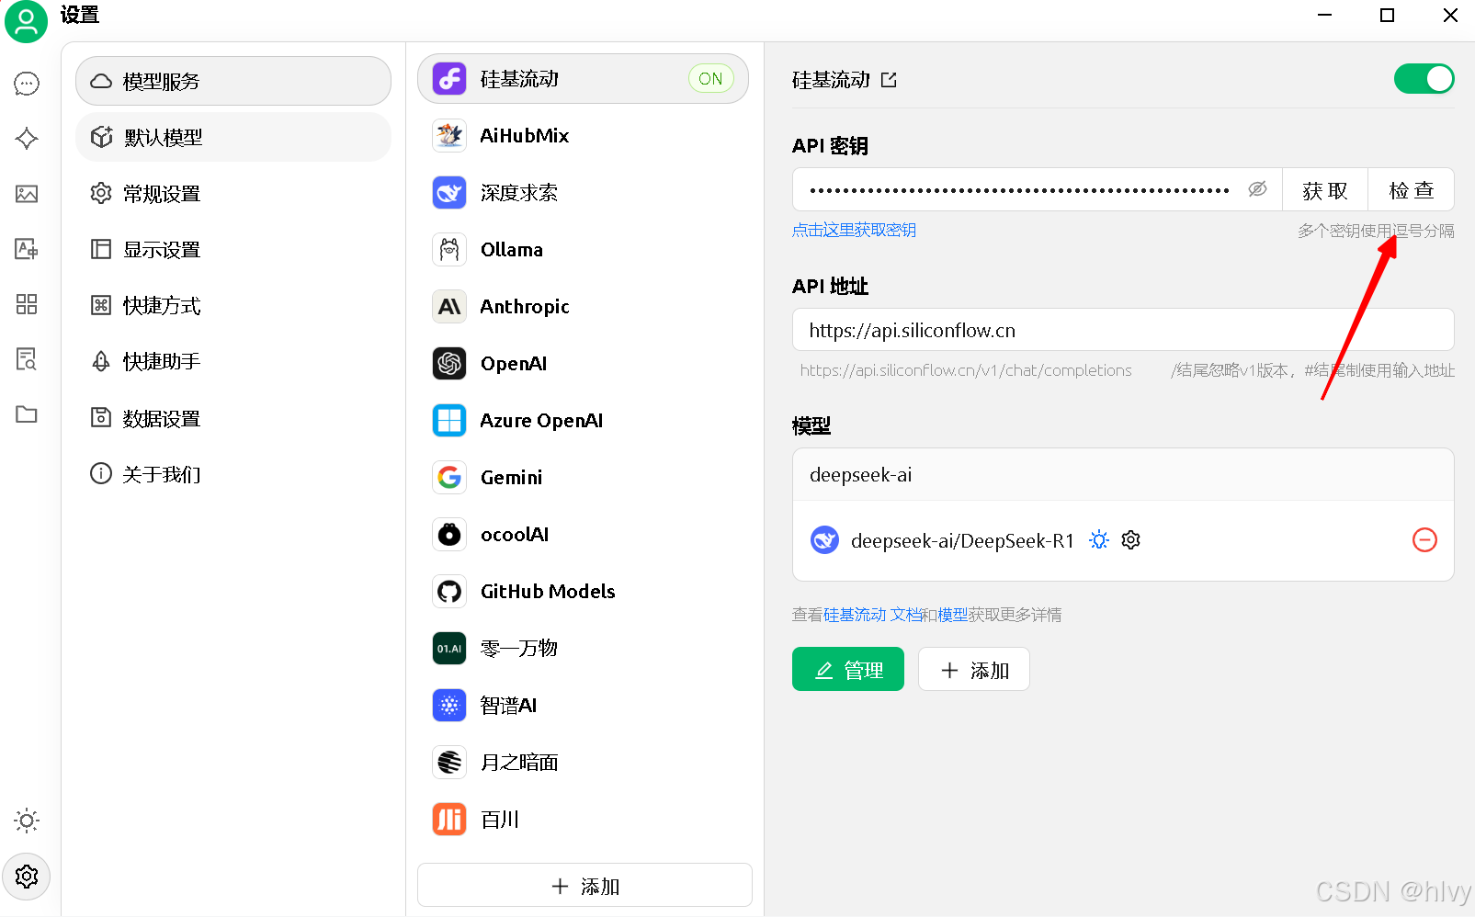
Task: Open 常规设置 menu item
Action: click(x=233, y=194)
